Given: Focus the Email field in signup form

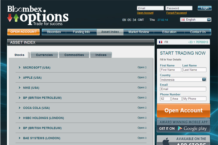Looking at the screenshot, I should [x=183, y=89].
